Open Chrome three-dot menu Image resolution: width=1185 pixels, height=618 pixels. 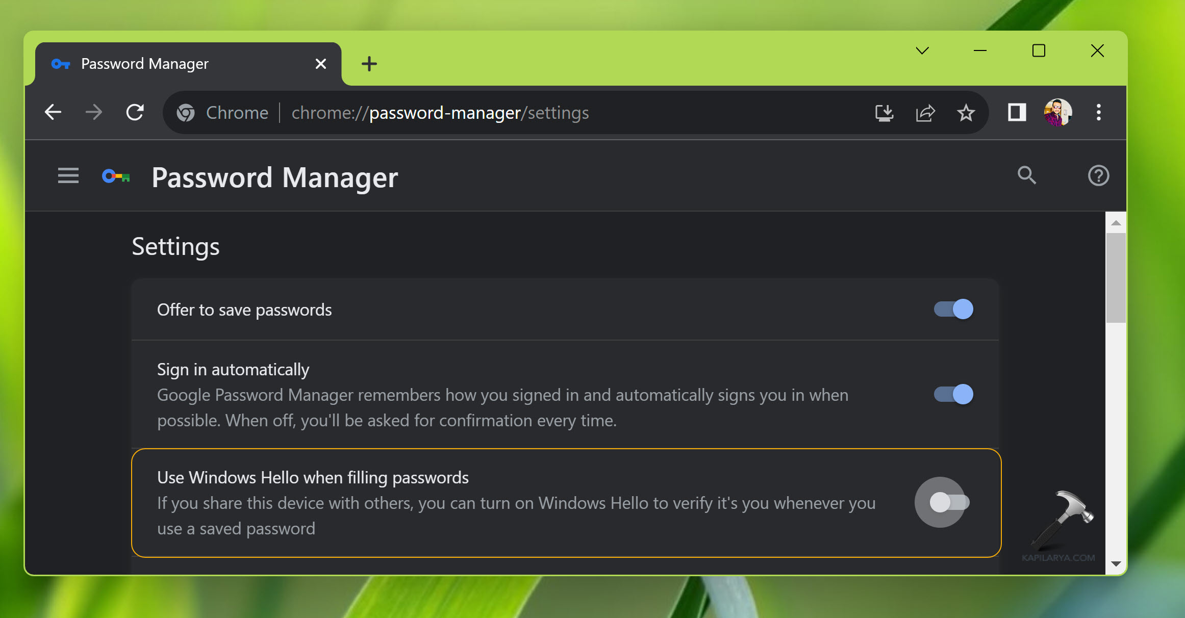[1098, 113]
